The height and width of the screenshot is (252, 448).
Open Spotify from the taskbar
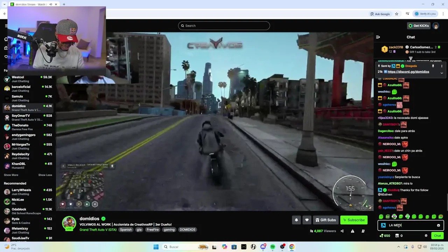click(x=273, y=247)
